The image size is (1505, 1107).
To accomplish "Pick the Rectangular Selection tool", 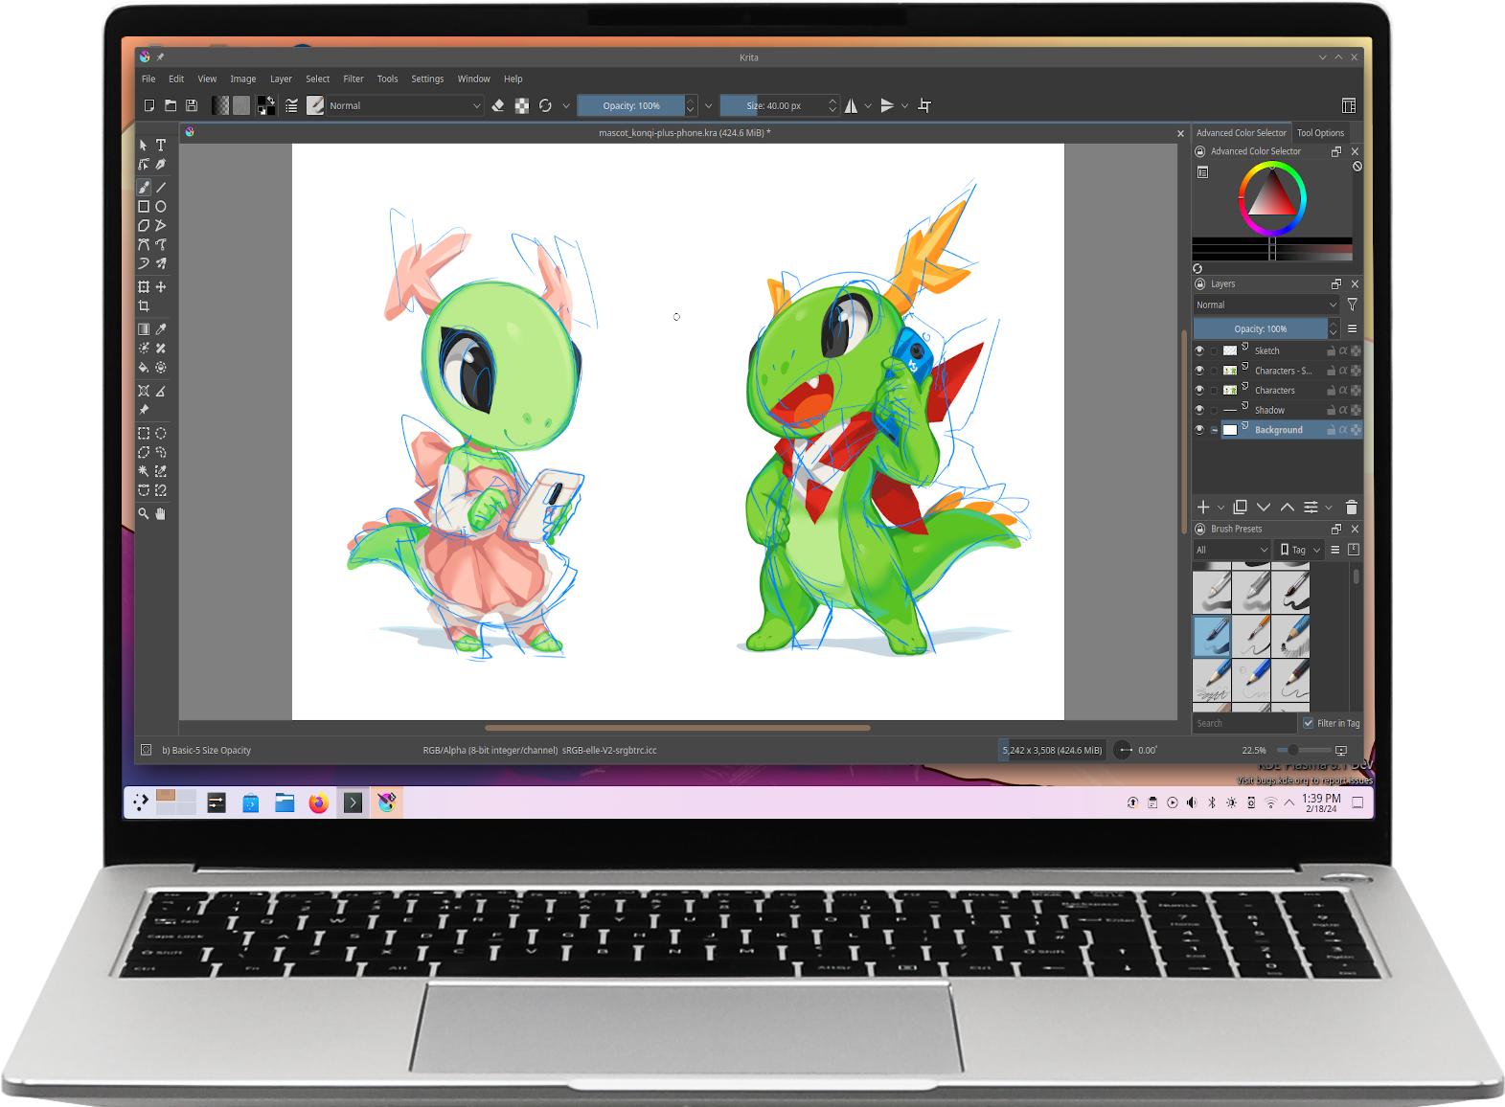I will (144, 433).
